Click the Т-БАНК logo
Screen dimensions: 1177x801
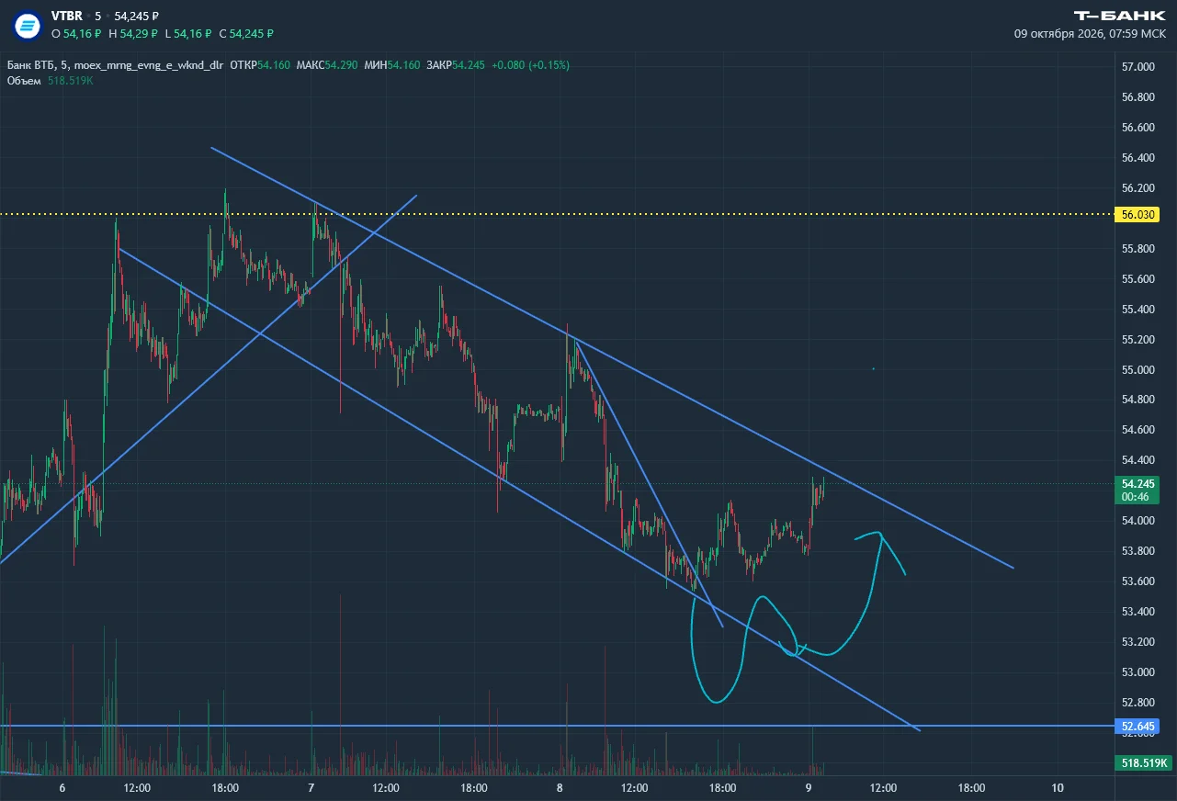[1119, 16]
